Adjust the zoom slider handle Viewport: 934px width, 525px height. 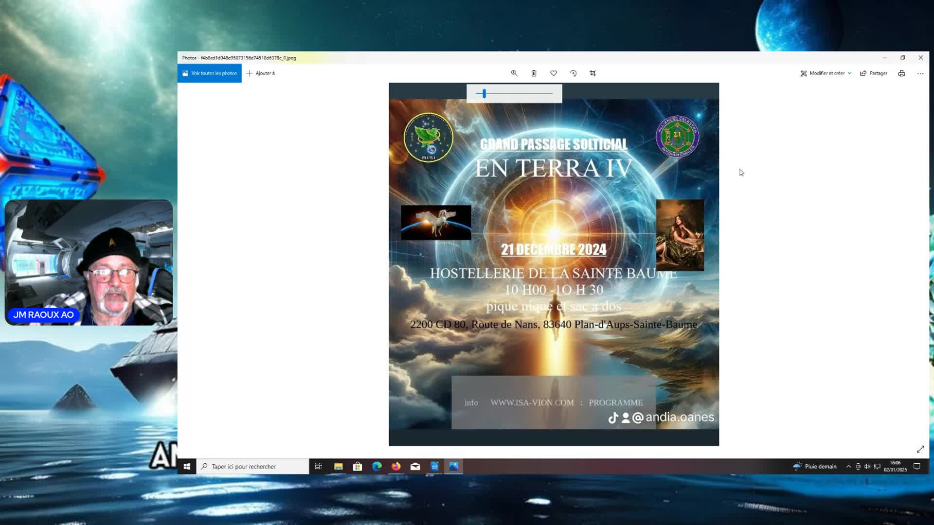[x=484, y=93]
